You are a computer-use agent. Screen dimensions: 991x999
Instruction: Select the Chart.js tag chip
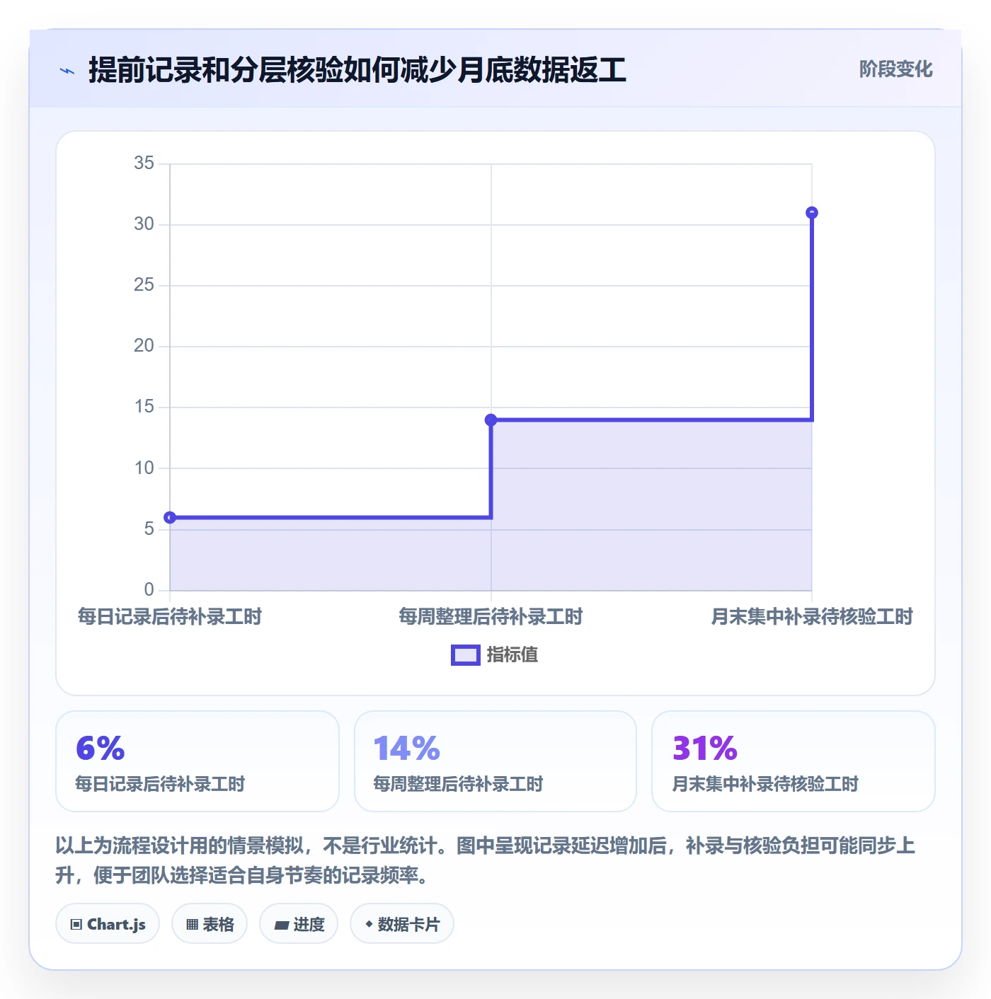[x=108, y=924]
